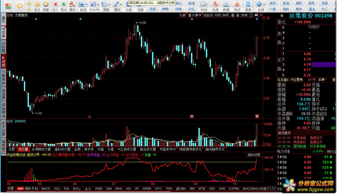Viewport: 338px width, 194px height.
Task: Select the BOLL indicator tab
Action: coord(77,189)
